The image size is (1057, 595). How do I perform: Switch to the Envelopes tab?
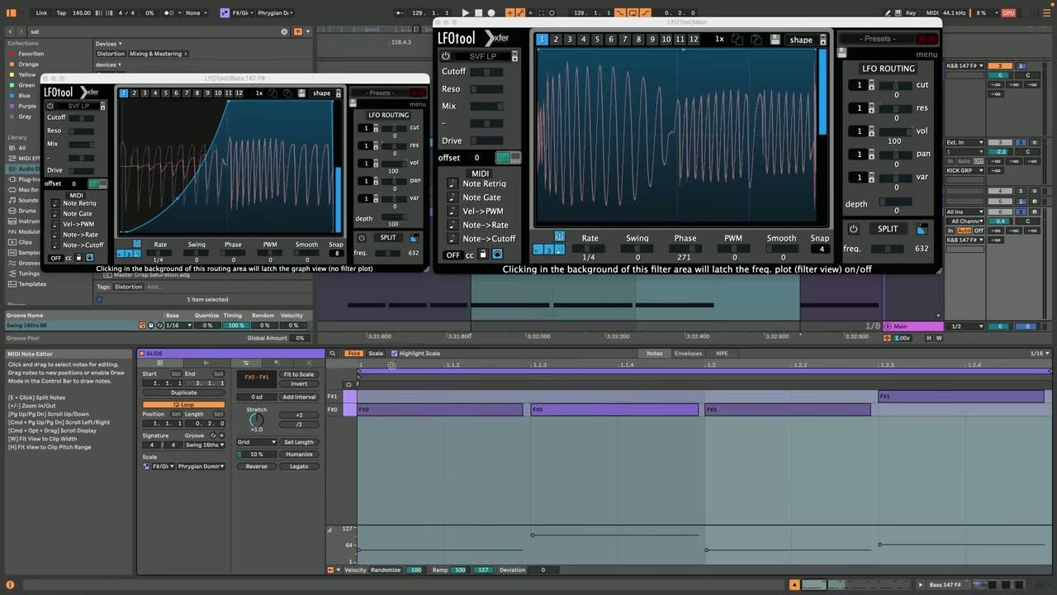pyautogui.click(x=688, y=354)
